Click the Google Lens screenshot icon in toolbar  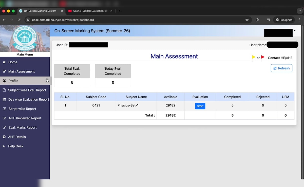(x=257, y=20)
